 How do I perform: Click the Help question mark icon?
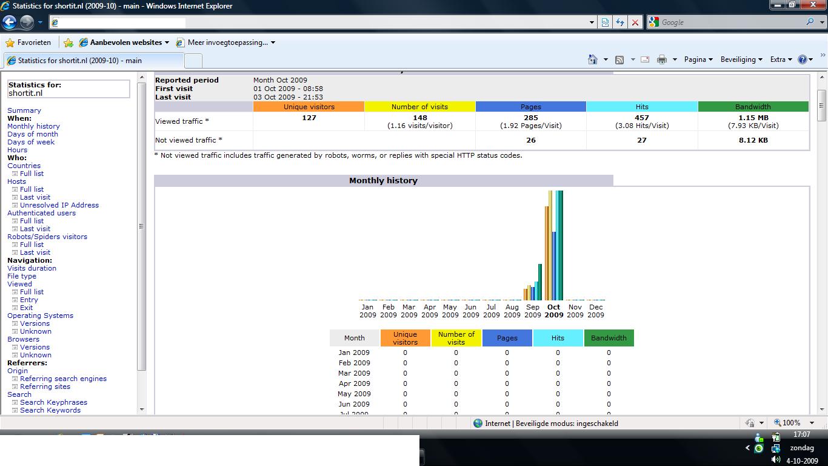803,59
